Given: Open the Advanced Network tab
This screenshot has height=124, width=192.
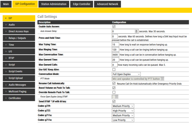Looking at the screenshot, I should pos(107,4).
